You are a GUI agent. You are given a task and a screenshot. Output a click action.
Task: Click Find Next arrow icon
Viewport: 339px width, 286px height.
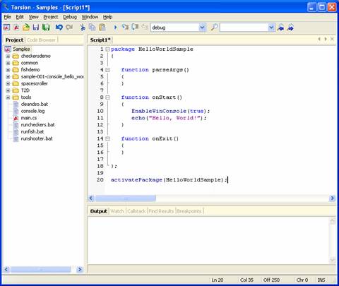(x=291, y=28)
